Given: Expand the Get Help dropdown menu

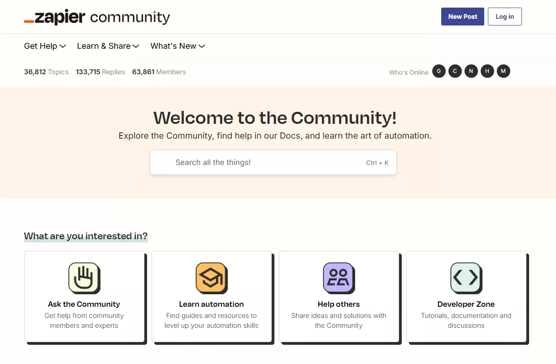Looking at the screenshot, I should tap(45, 46).
